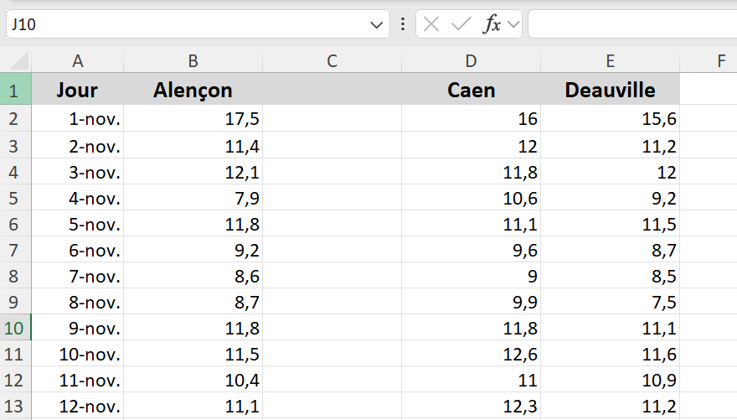737x420 pixels.
Task: Open the Name Box dropdown arrow
Action: click(376, 25)
